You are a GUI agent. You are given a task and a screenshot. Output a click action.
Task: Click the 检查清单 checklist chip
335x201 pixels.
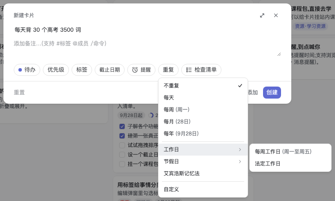[201, 70]
